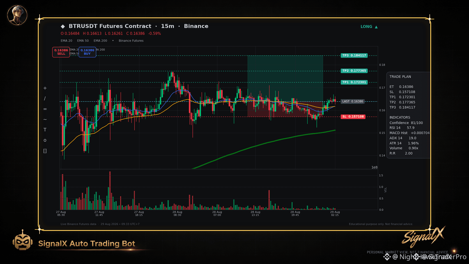Click the diamond icon beside BTRUSDT title
Screen dimensions: 469x264
(x=63, y=26)
